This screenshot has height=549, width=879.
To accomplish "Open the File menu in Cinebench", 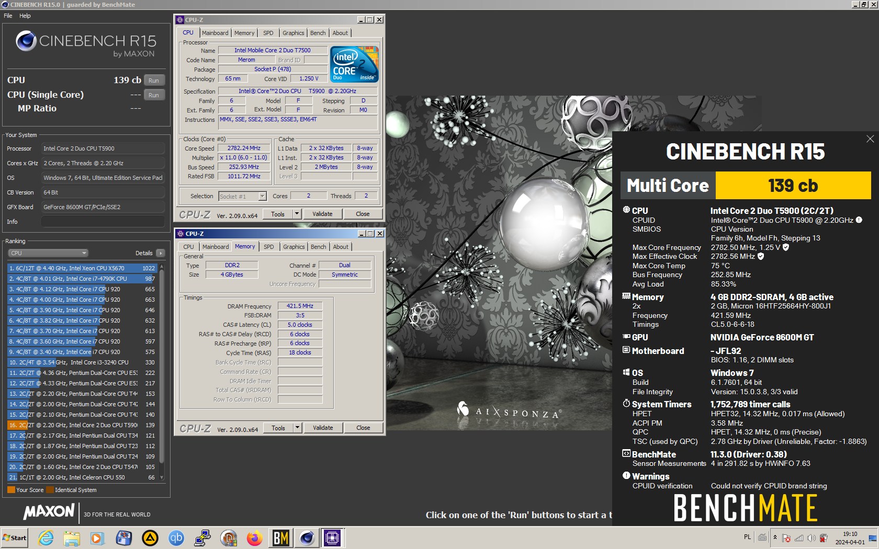I will coord(8,16).
